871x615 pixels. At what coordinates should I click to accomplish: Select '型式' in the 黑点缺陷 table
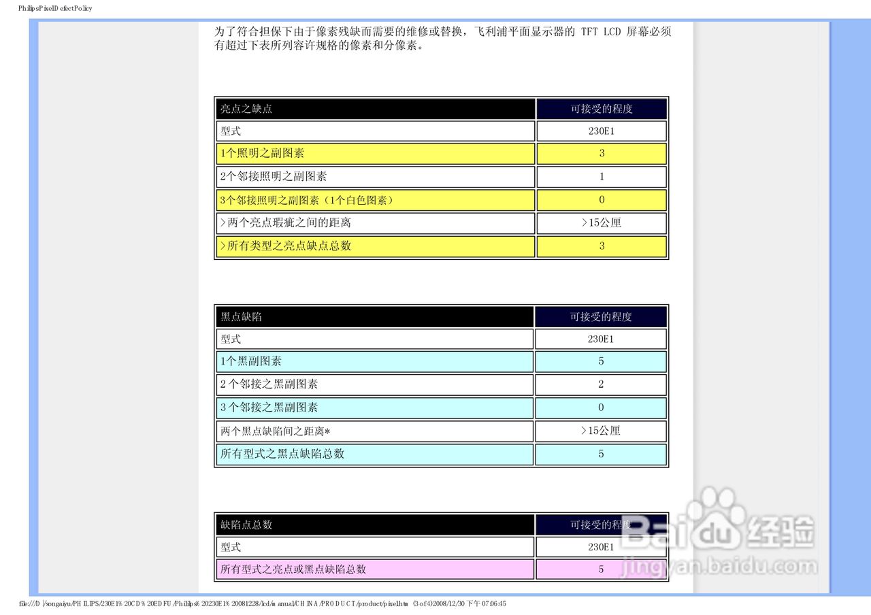pos(375,339)
